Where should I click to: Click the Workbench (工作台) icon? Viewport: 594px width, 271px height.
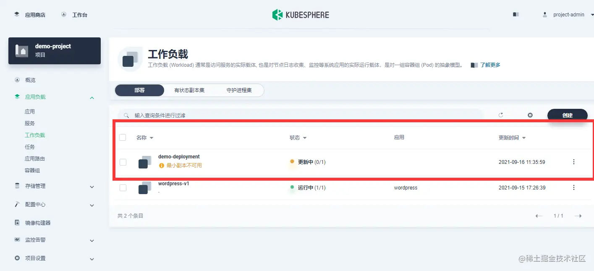[64, 14]
